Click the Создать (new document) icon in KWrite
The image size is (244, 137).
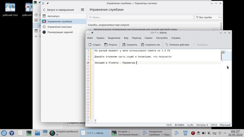tap(90, 45)
